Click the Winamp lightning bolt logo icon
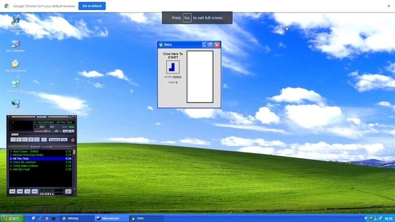This screenshot has height=222, width=395. (x=73, y=140)
